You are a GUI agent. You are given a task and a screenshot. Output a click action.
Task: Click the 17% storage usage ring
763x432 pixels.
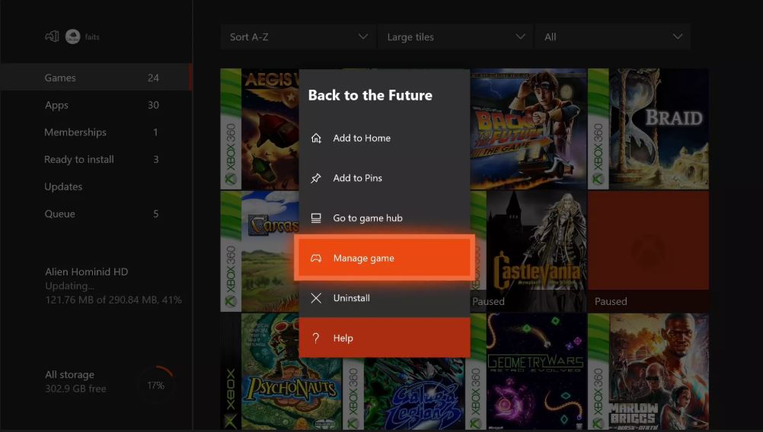[156, 386]
